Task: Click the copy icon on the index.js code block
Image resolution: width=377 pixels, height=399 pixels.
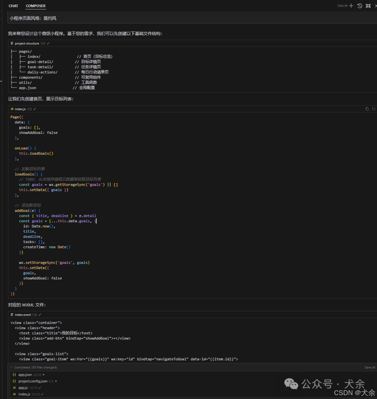Action: pos(367,109)
